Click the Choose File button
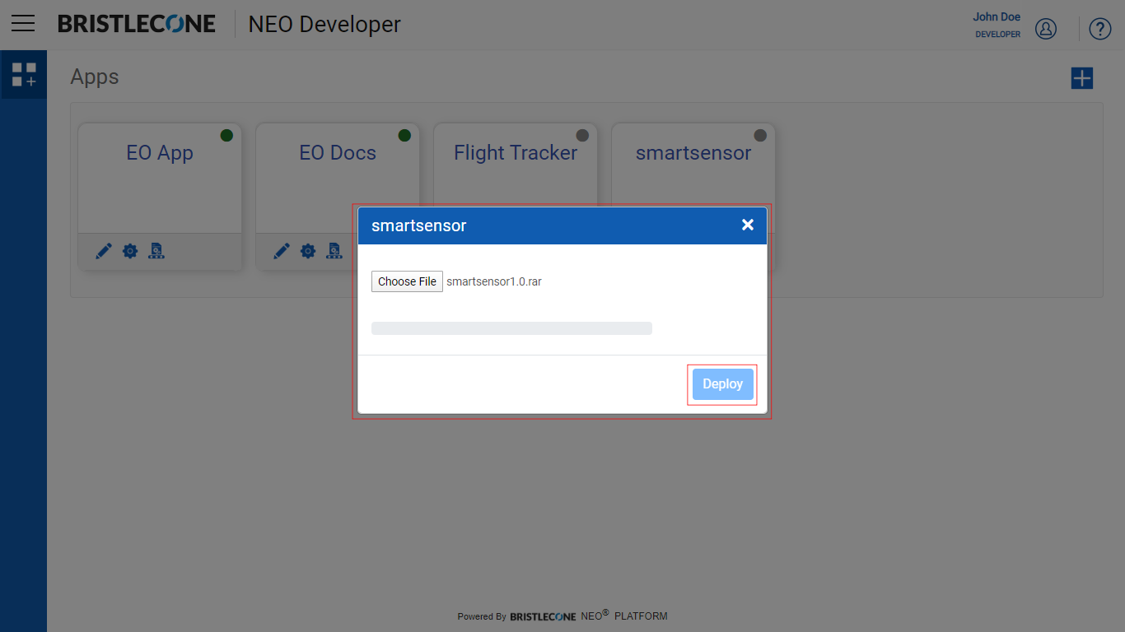1125x632 pixels. [x=407, y=281]
